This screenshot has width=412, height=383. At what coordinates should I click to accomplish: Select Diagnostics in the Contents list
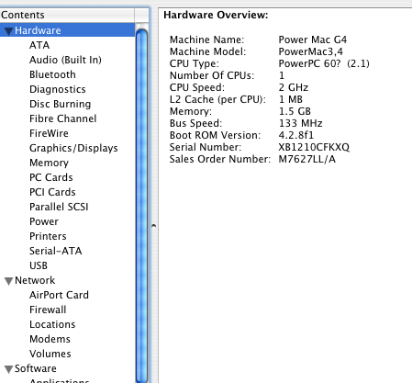coord(58,89)
